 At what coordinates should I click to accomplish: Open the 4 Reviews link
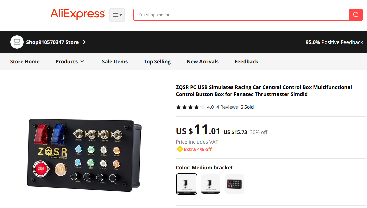pyautogui.click(x=227, y=107)
